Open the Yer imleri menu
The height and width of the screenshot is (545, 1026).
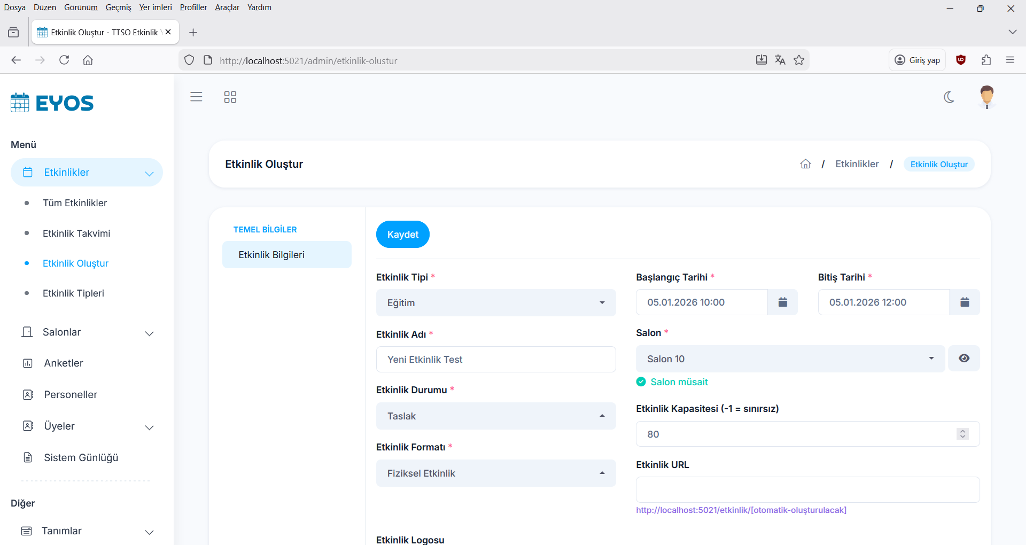pyautogui.click(x=155, y=7)
